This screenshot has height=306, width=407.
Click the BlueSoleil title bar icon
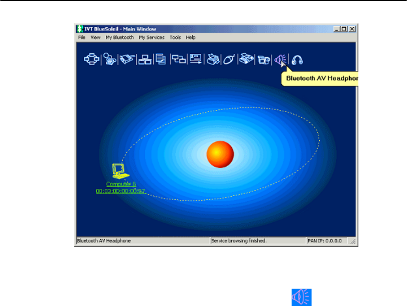(x=80, y=29)
